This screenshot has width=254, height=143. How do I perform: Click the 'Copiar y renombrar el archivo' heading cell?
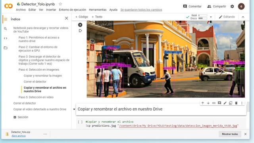pyautogui.click(x=161, y=109)
